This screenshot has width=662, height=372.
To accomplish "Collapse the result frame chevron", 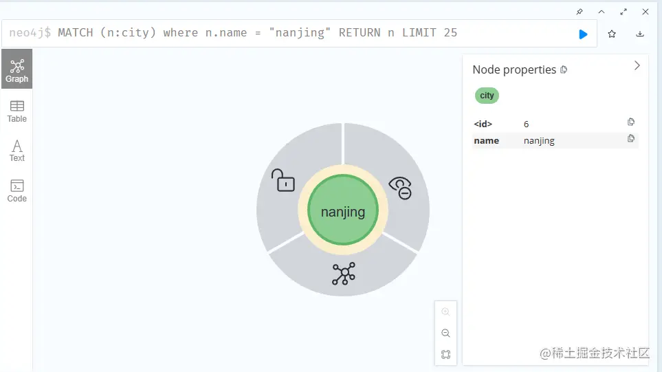I will [602, 12].
